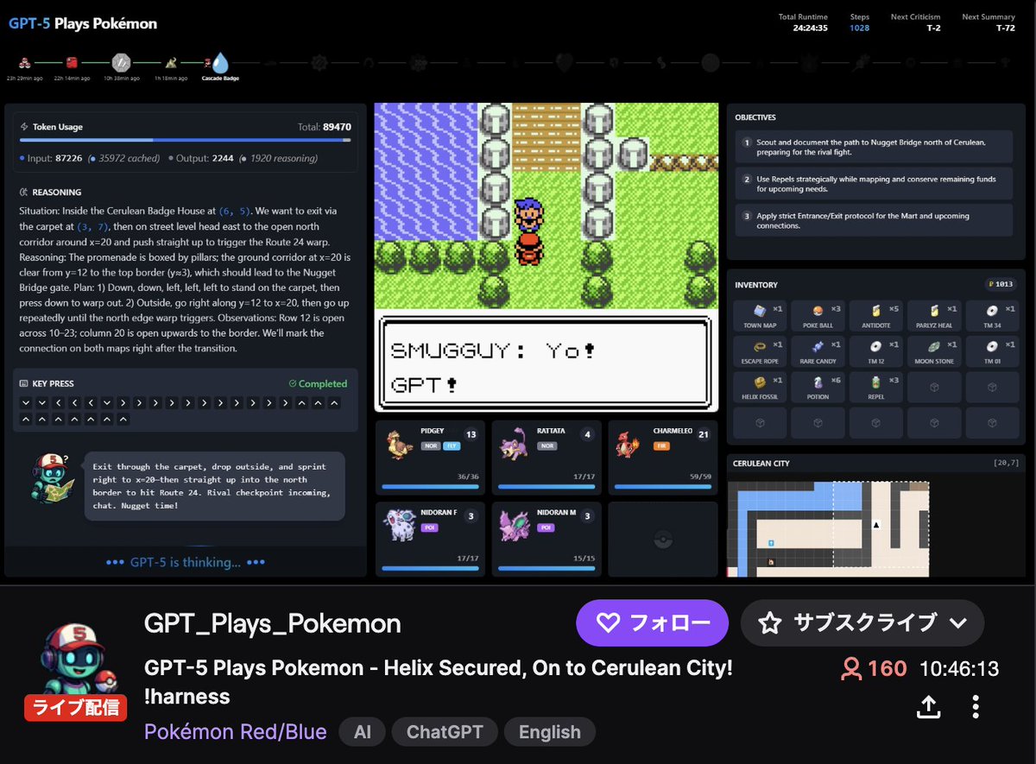Click the red live broadcast badge

(x=75, y=707)
